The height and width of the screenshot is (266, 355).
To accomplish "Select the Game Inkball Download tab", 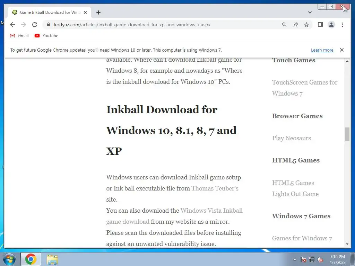I will (50, 12).
